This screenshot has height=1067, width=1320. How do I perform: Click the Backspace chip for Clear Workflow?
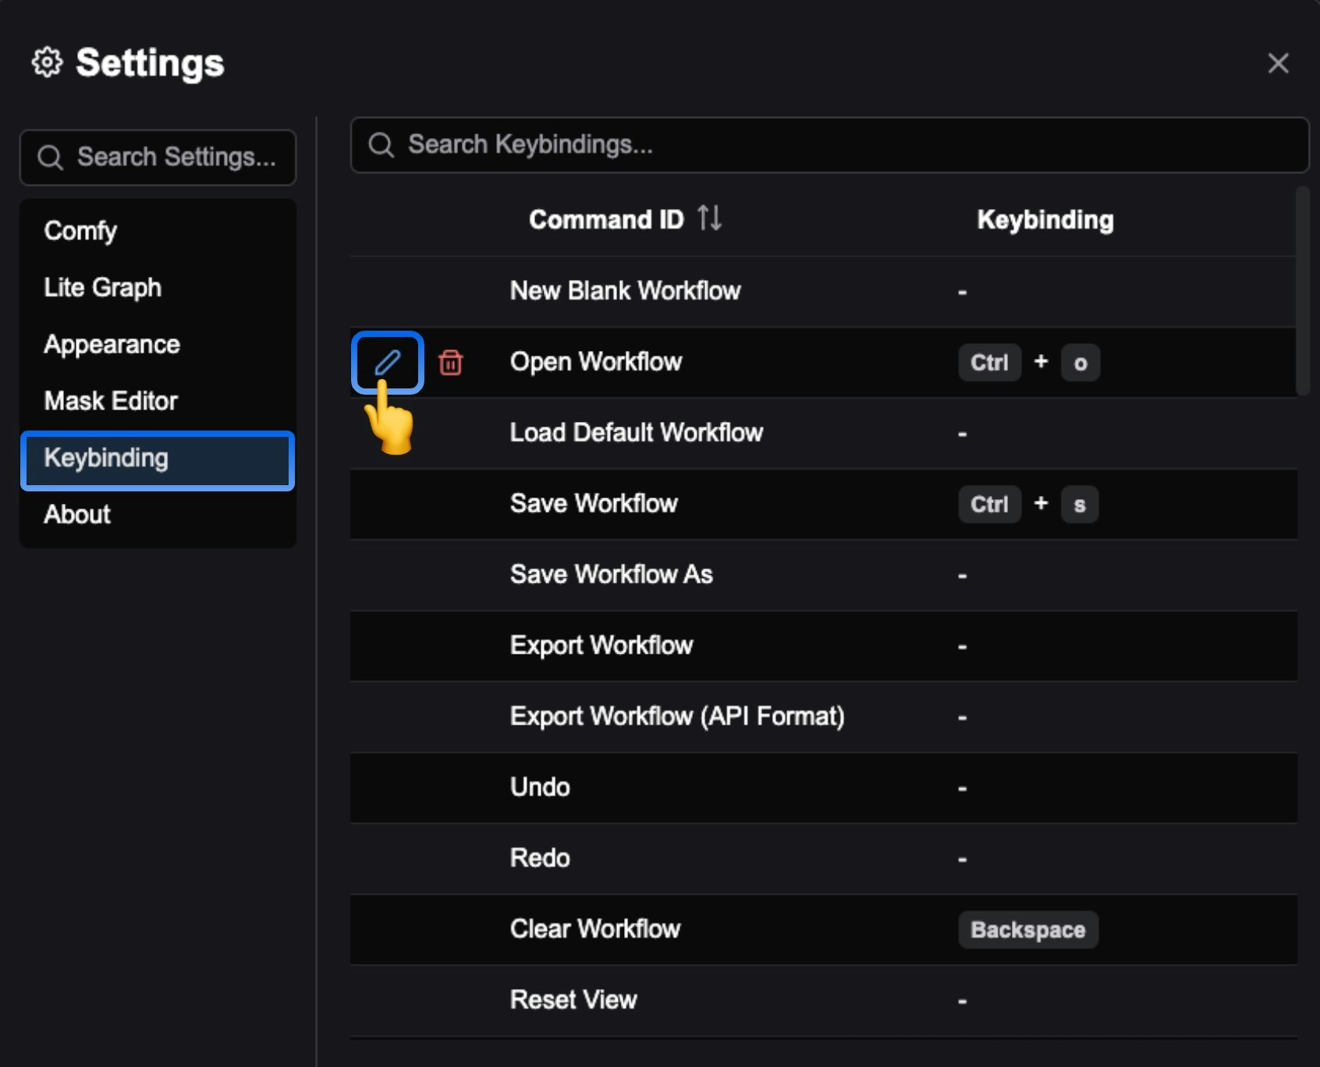click(1027, 929)
